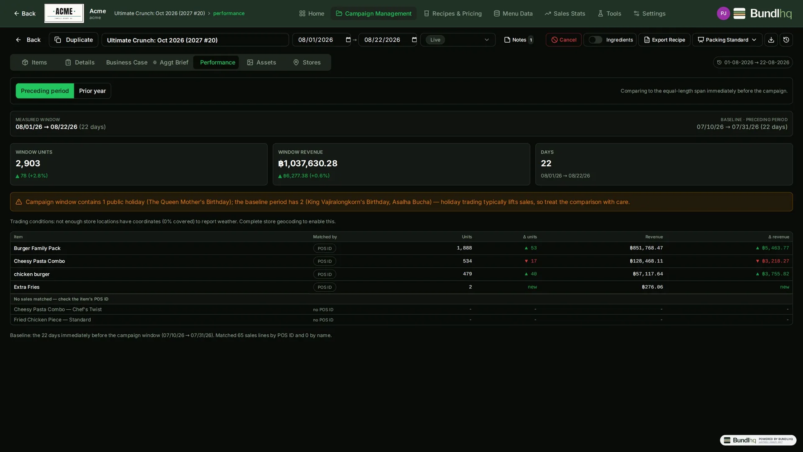Click Fried Chicken Piece — Standard row
This screenshot has height=452, width=803.
click(401, 320)
